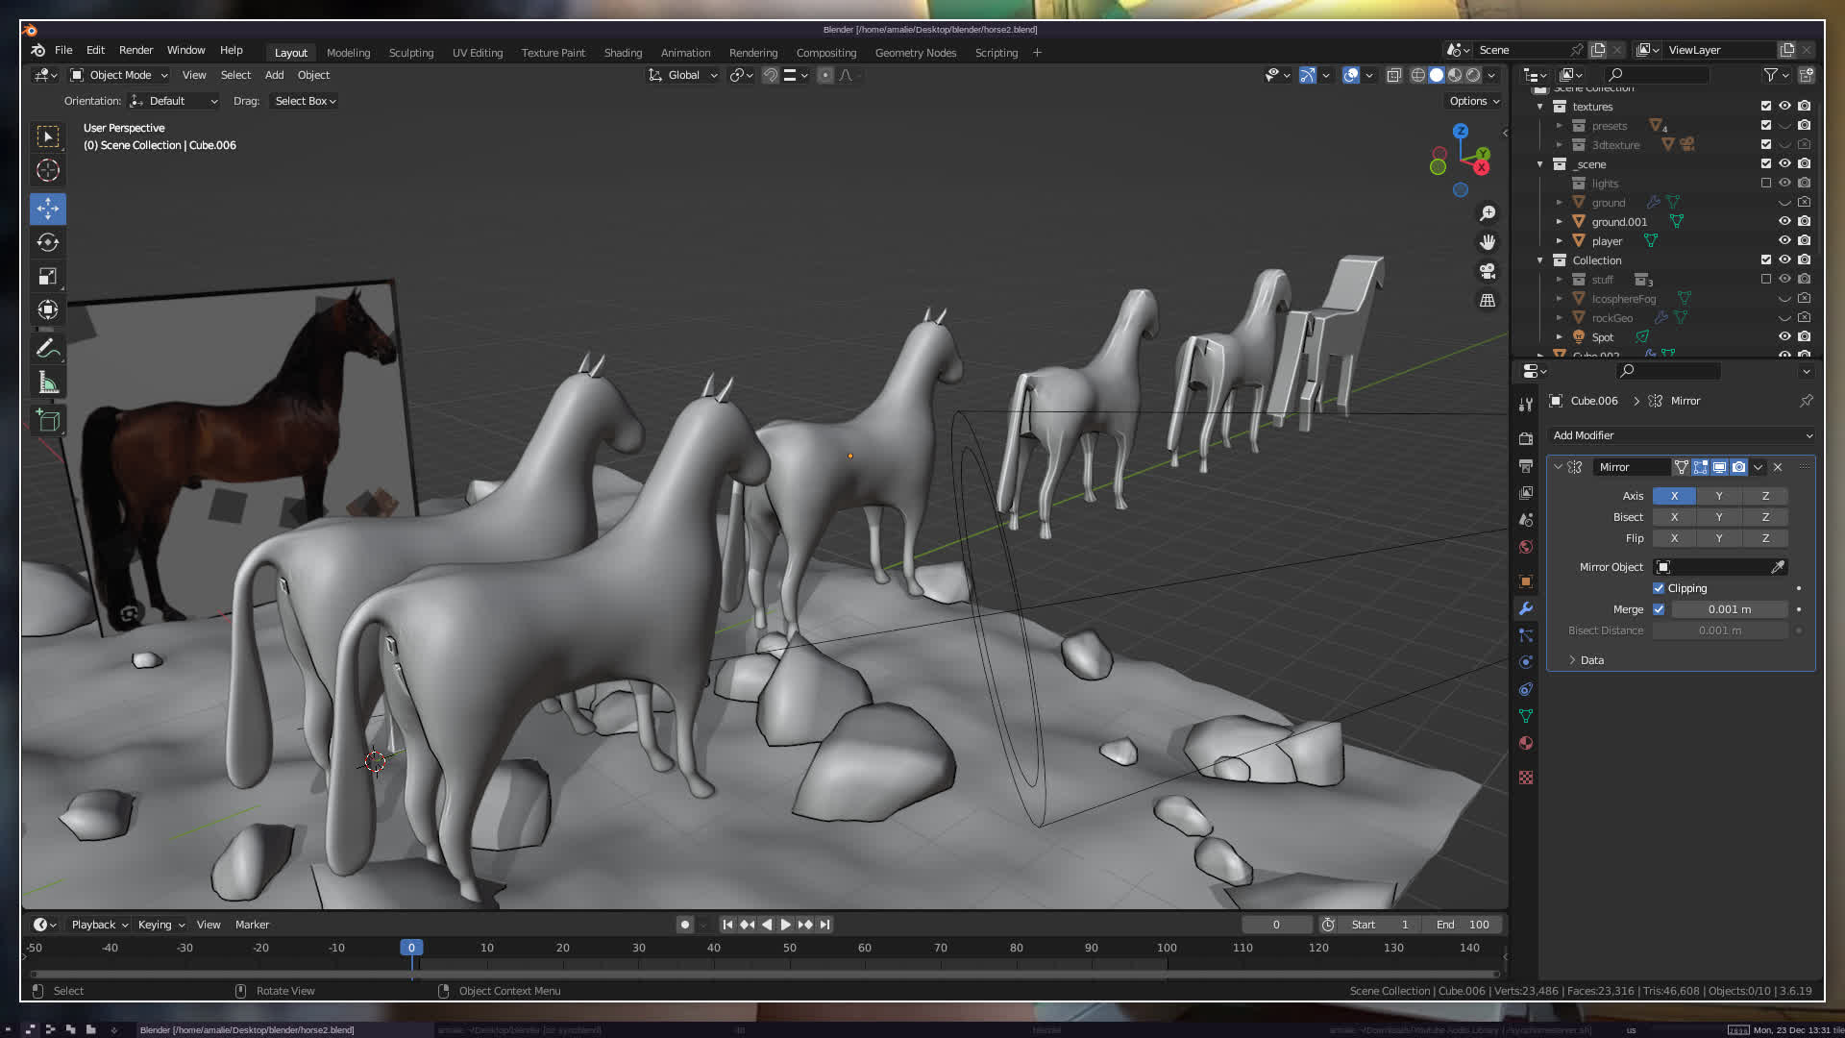Toggle camera view in viewport
The height and width of the screenshot is (1038, 1845).
coord(1488,271)
